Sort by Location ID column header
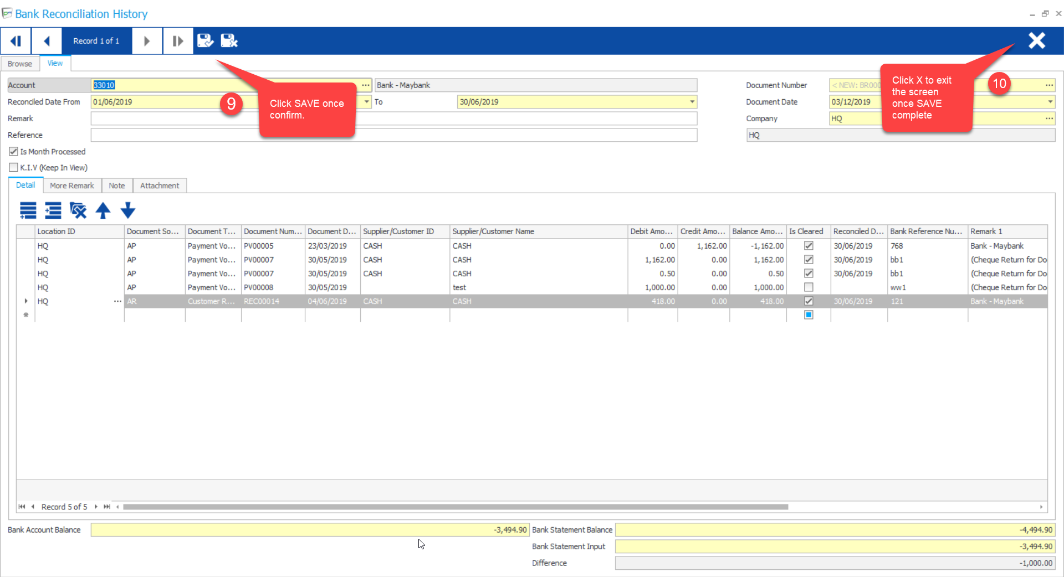 [80, 231]
